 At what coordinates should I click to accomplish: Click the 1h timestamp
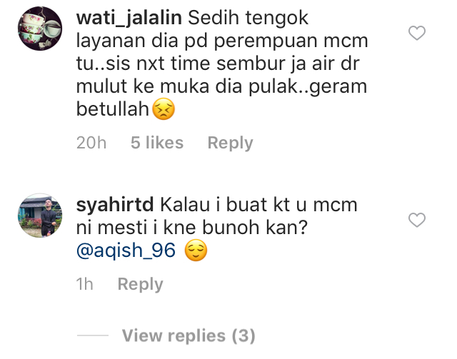[x=84, y=284]
